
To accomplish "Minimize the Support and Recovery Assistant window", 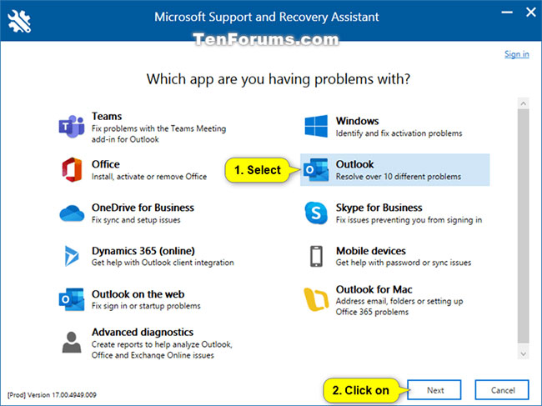I will tap(507, 13).
